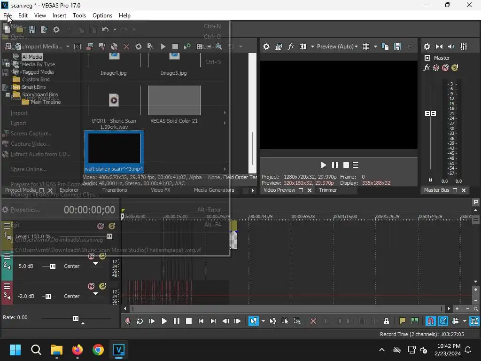Open the Split Screen View dropdown arrow

(312, 47)
